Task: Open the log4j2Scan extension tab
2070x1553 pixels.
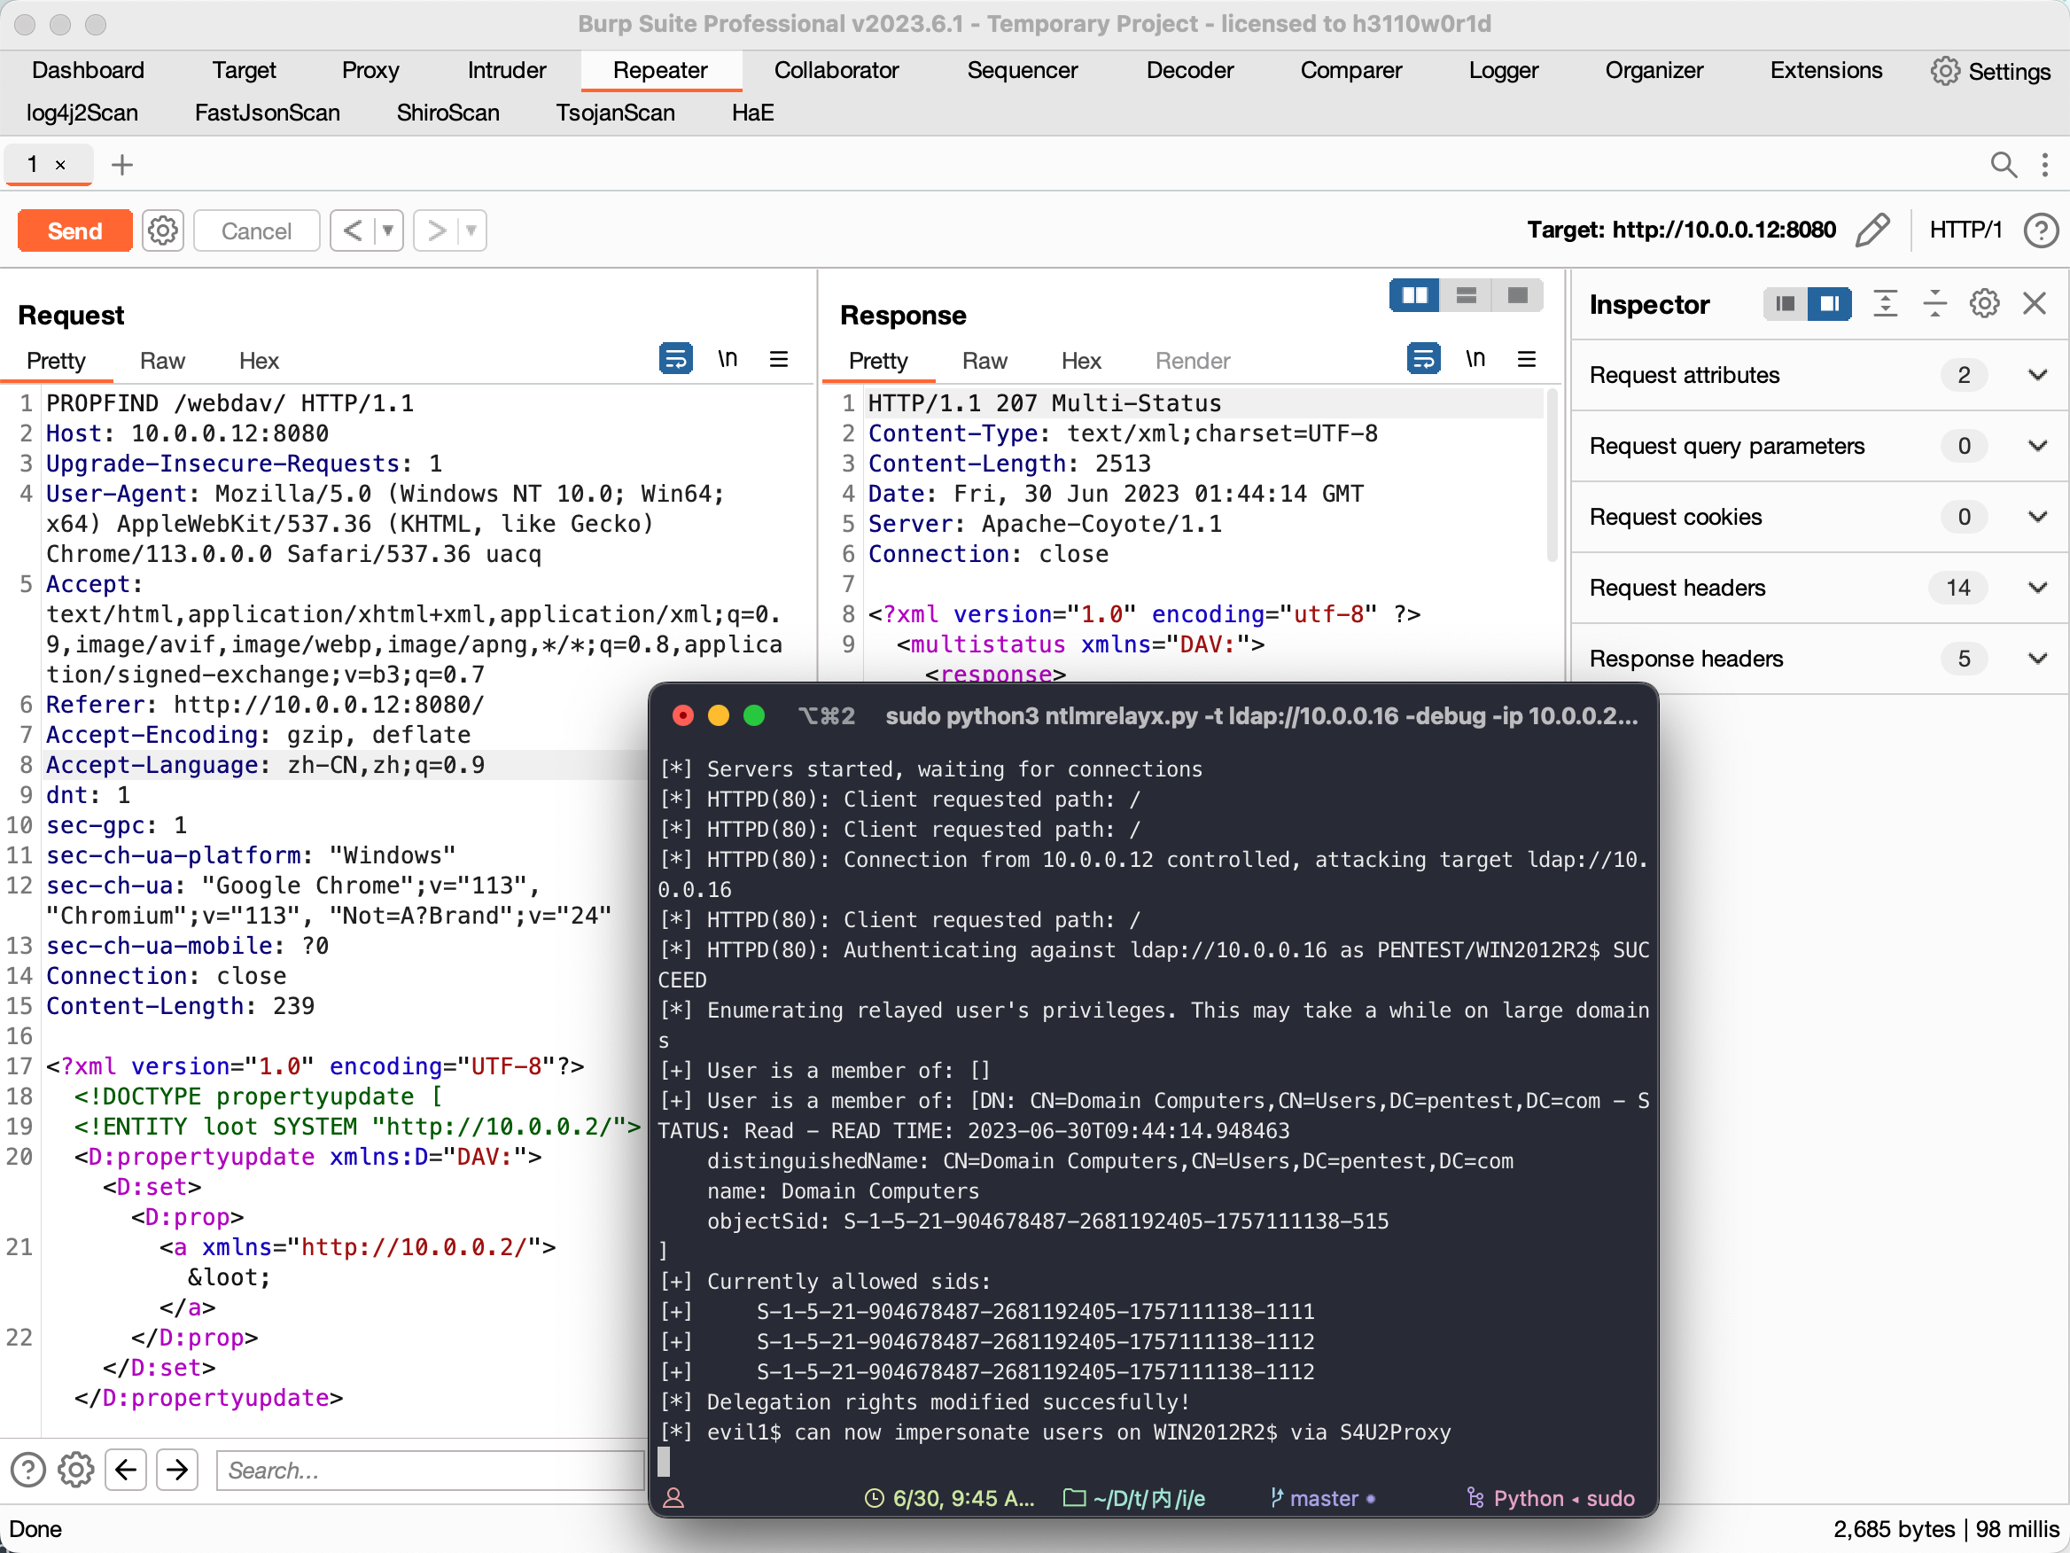Action: 82,113
